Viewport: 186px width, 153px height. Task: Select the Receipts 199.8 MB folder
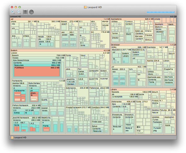(x=131, y=92)
